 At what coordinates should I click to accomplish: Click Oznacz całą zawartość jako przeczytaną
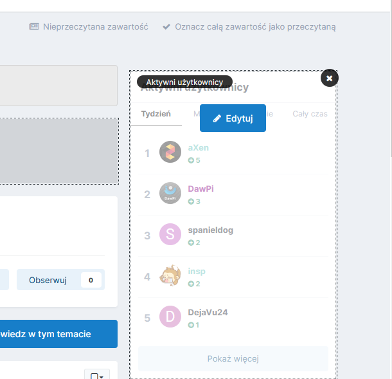click(249, 27)
